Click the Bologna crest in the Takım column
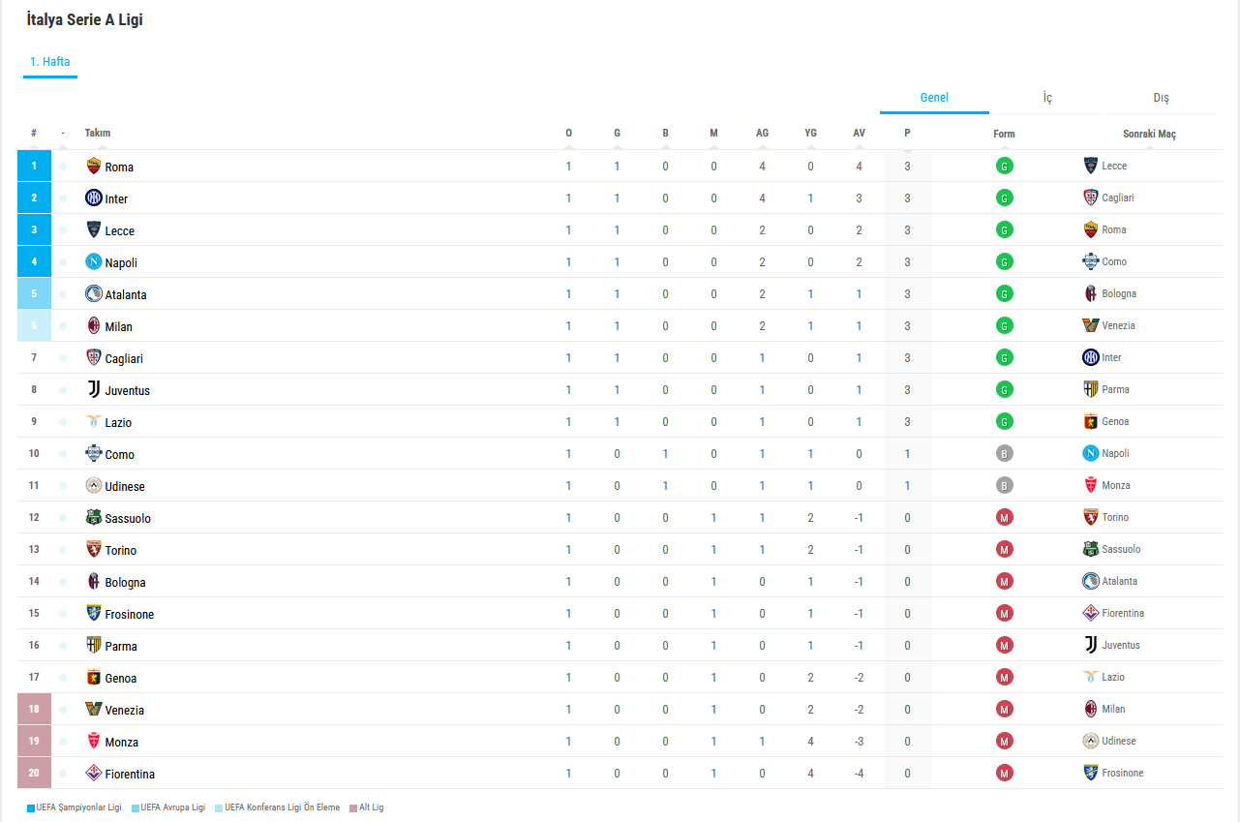 click(x=94, y=581)
